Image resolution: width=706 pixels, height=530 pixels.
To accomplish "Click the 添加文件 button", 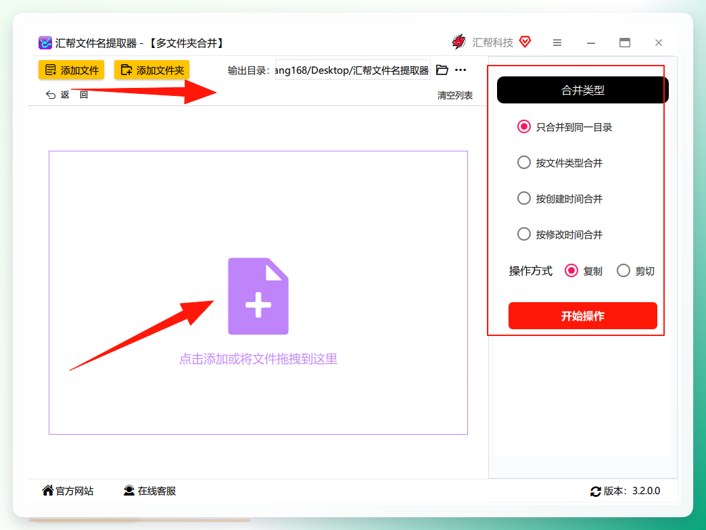I will tap(71, 70).
